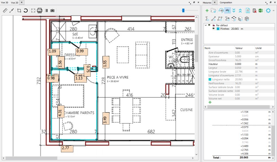Toggle the abc label display button
Screen dimensions: 277x162
(227, 10)
